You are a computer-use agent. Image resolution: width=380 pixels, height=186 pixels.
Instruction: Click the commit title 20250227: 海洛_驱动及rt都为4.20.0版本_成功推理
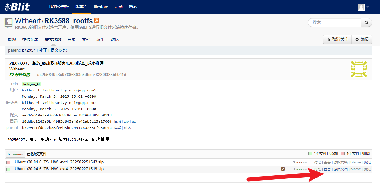click(x=57, y=63)
